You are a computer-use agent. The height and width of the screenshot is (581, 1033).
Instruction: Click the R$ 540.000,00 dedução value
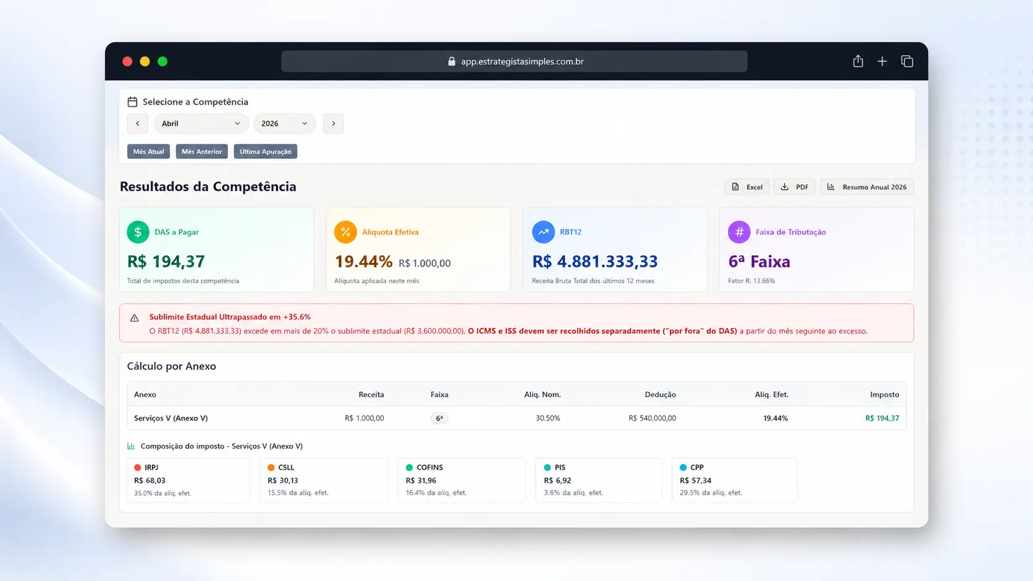click(x=652, y=418)
